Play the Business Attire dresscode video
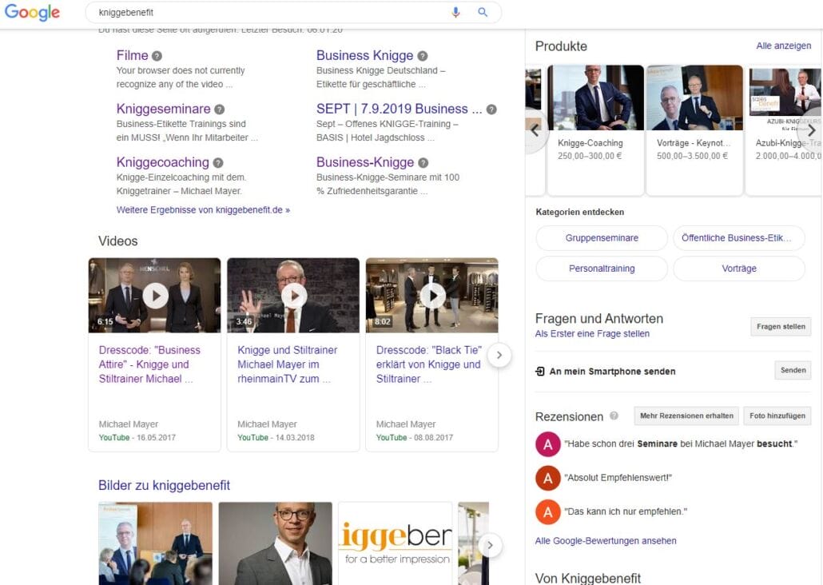823x585 pixels. pos(155,295)
